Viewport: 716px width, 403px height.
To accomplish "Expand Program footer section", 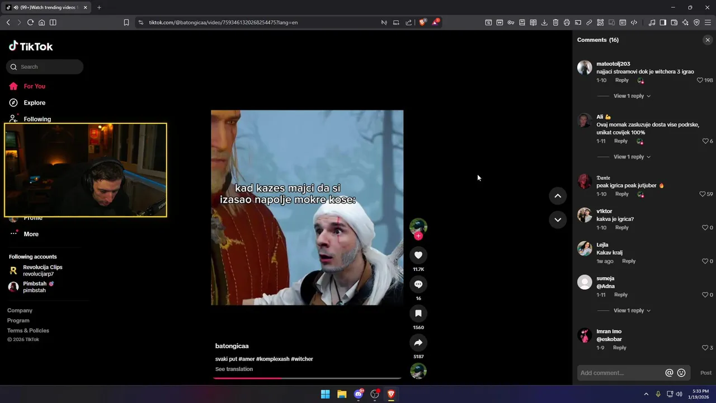I will [x=18, y=320].
